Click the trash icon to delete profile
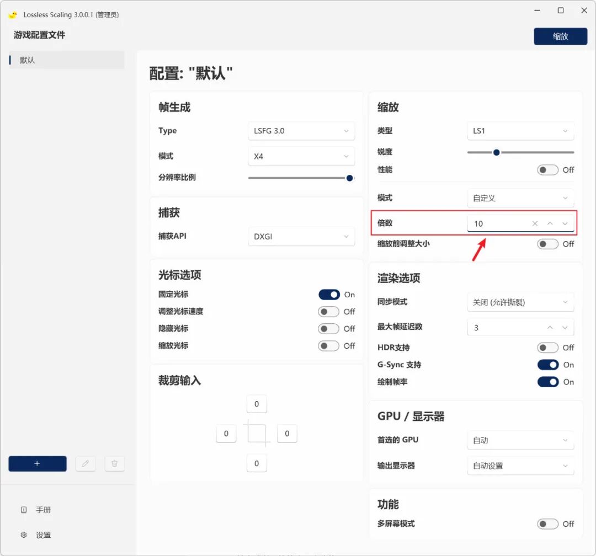Image resolution: width=596 pixels, height=556 pixels. (114, 463)
